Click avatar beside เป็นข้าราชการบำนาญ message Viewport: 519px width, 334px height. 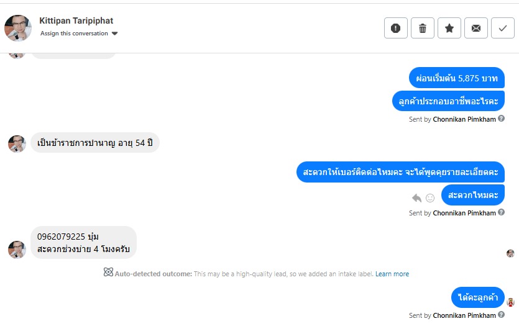pyautogui.click(x=16, y=143)
